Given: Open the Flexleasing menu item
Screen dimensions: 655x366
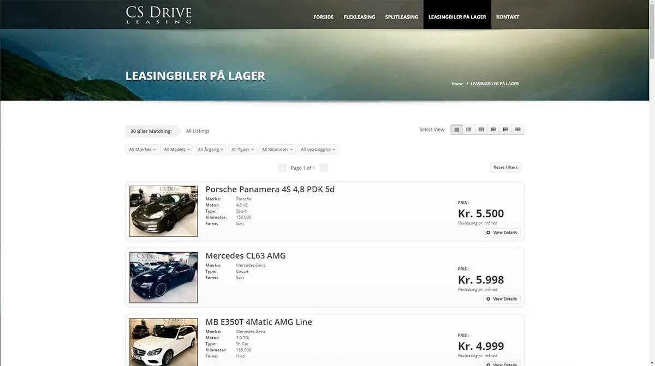Looking at the screenshot, I should (359, 17).
